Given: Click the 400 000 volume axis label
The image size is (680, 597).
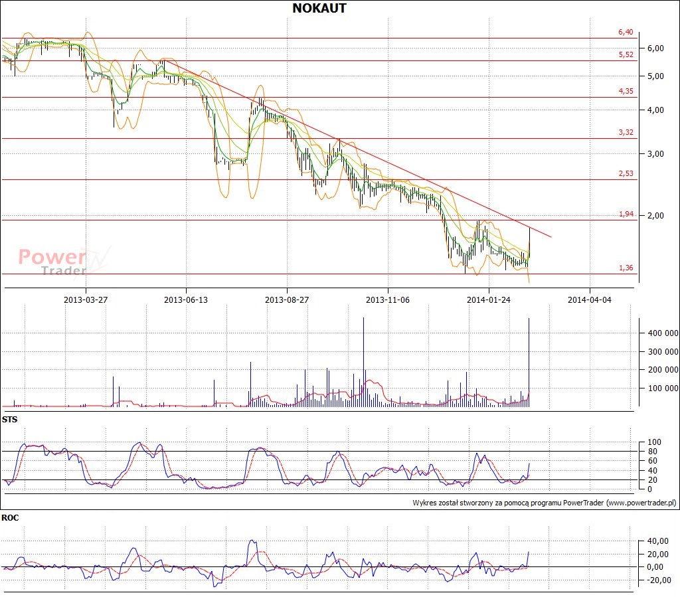Looking at the screenshot, I should pos(663,333).
